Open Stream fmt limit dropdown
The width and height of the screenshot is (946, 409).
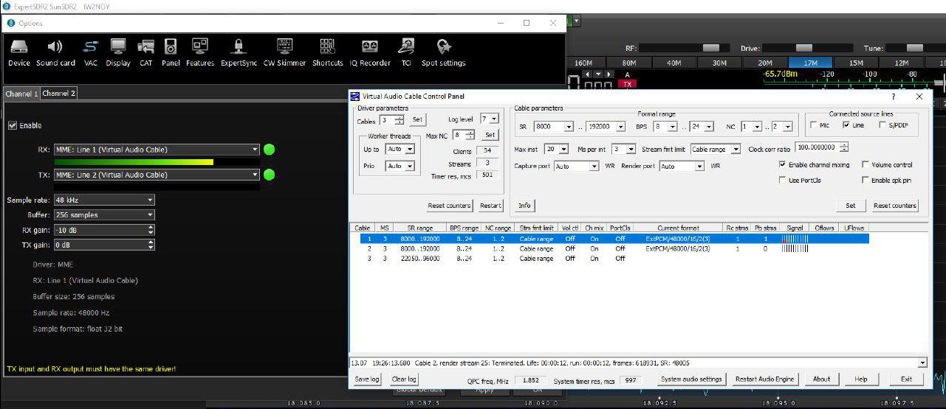pos(716,150)
